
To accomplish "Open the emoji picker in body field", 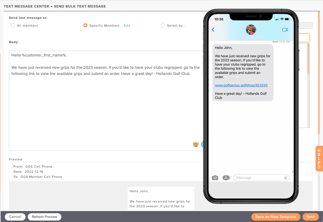I will click(x=196, y=144).
